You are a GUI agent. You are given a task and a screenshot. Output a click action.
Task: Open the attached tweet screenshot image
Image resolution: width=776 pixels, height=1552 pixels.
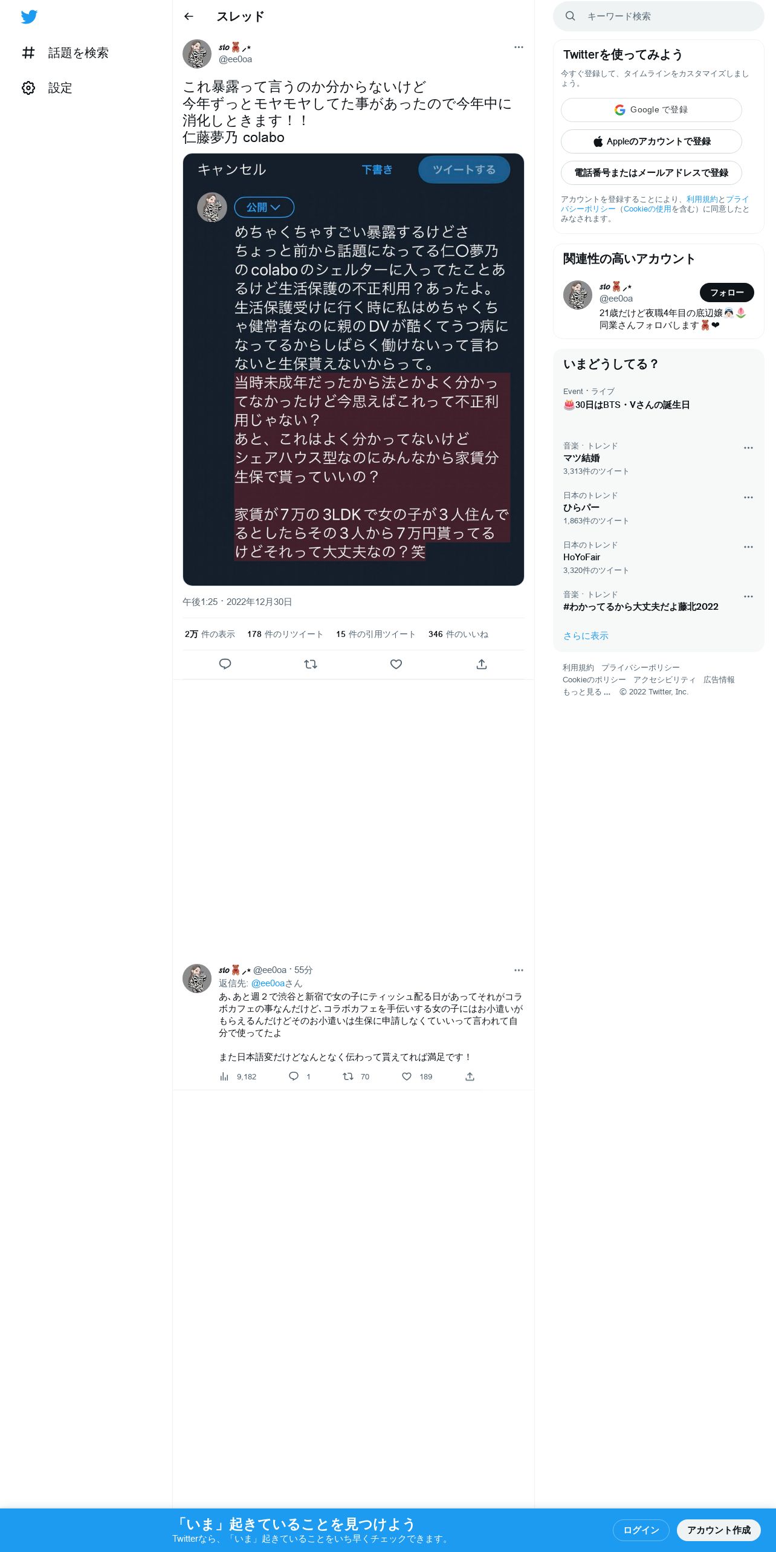pos(354,369)
